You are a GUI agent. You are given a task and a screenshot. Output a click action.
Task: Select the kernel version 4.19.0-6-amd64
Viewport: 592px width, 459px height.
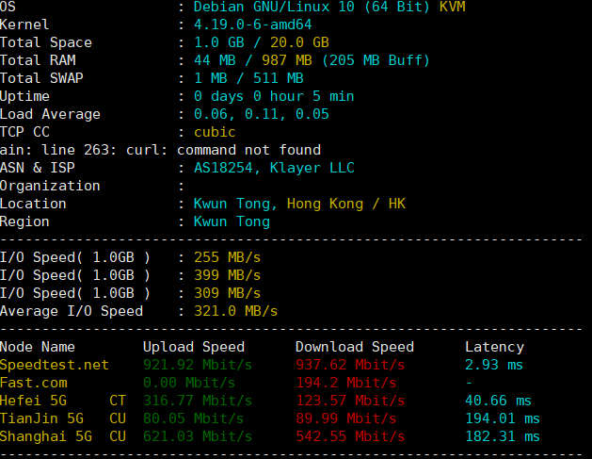click(252, 25)
